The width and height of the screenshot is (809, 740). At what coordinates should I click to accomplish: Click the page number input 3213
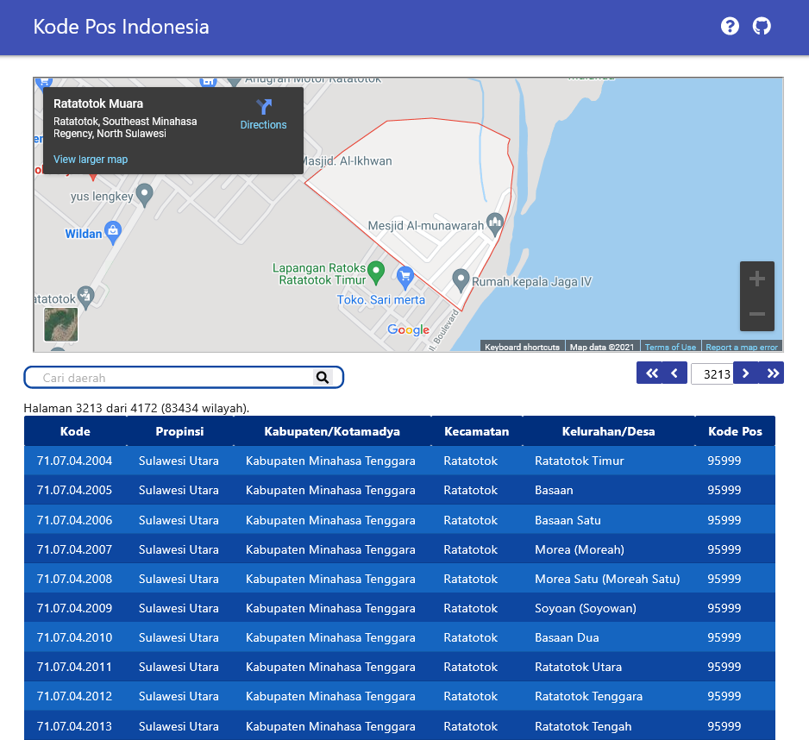pos(712,374)
